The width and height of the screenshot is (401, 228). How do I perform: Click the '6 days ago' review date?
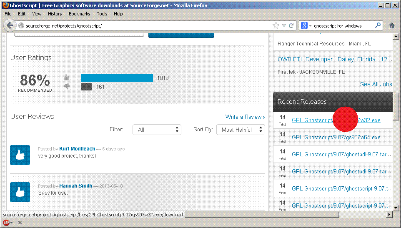pos(113,149)
